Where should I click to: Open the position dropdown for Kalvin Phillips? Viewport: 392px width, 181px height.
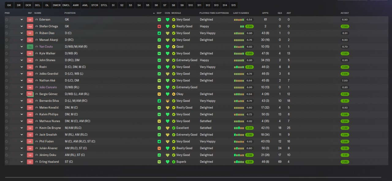pos(22,114)
